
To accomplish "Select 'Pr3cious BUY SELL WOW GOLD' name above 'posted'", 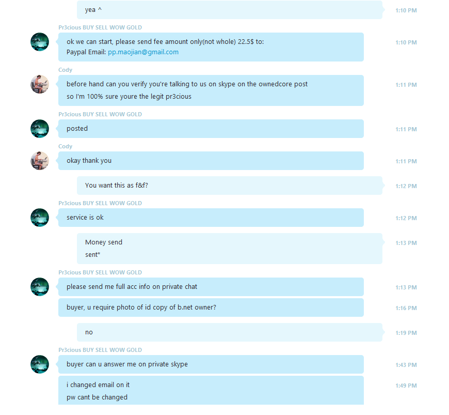I will tap(100, 114).
